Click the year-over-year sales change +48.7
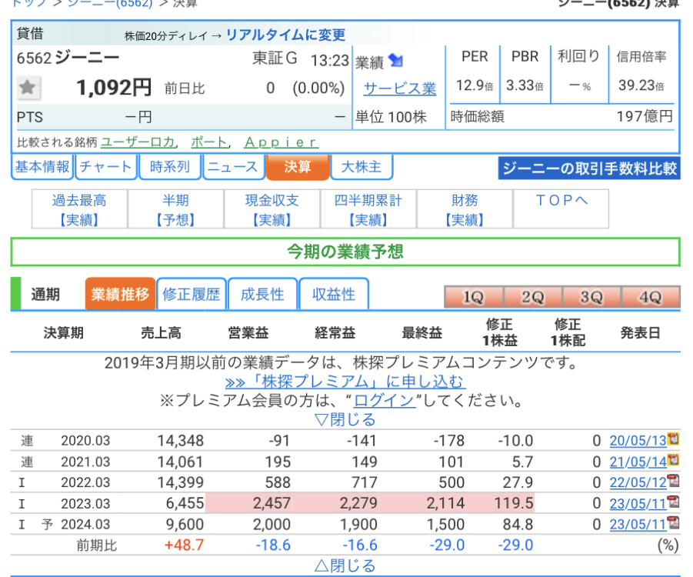Image resolution: width=693 pixels, height=577 pixels. pyautogui.click(x=184, y=545)
